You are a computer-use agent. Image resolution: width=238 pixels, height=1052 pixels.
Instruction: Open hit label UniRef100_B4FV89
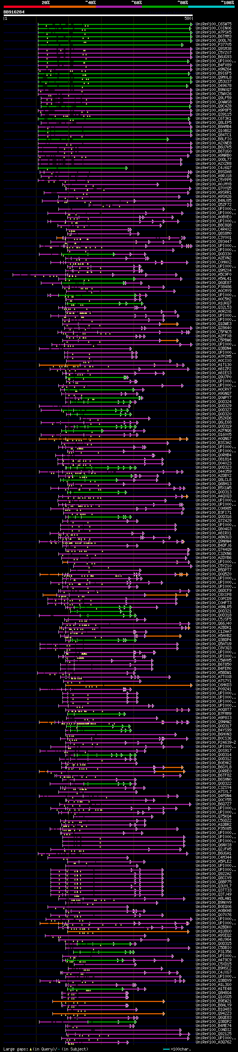point(213,65)
